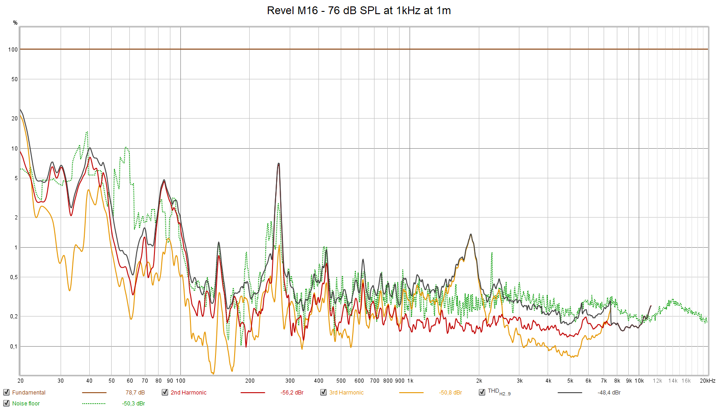The width and height of the screenshot is (718, 410).
Task: Click the -56,2 dBr value
Action: (292, 393)
